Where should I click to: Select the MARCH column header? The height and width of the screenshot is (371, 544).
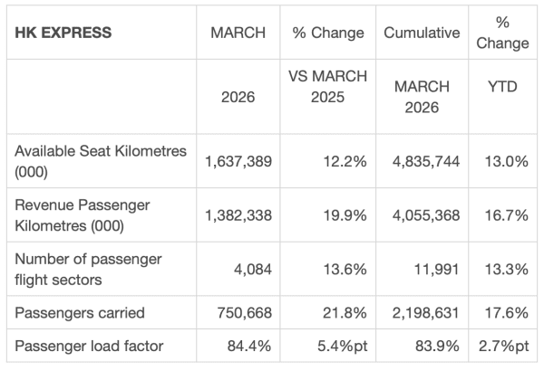click(x=238, y=33)
